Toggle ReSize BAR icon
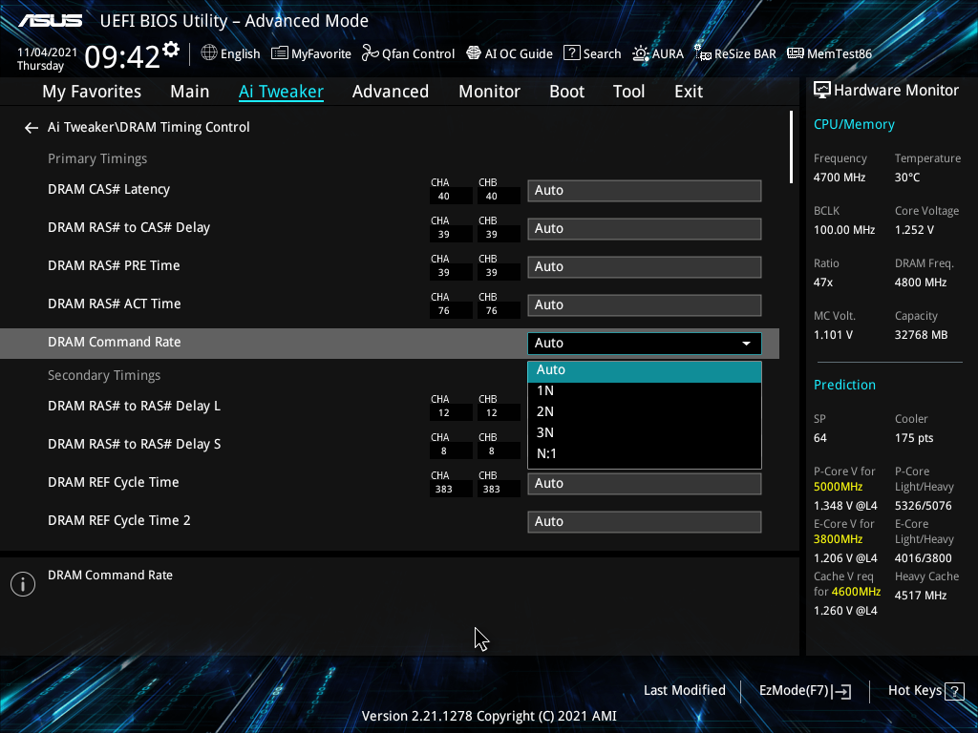Screen dimensions: 978x733 click(702, 53)
